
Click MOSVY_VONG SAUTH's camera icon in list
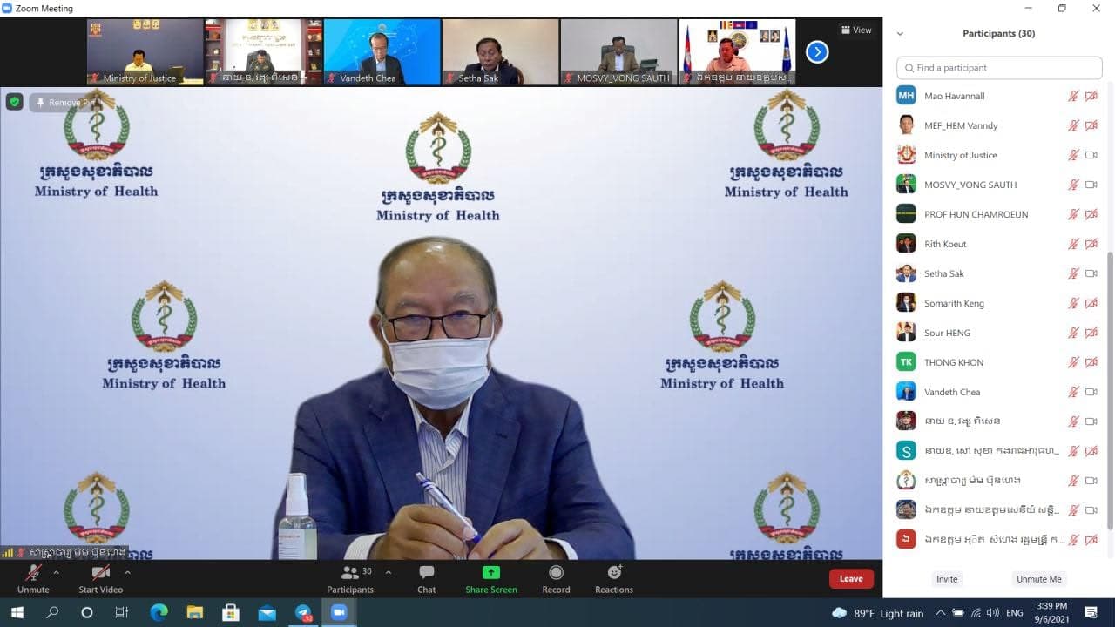tap(1091, 185)
